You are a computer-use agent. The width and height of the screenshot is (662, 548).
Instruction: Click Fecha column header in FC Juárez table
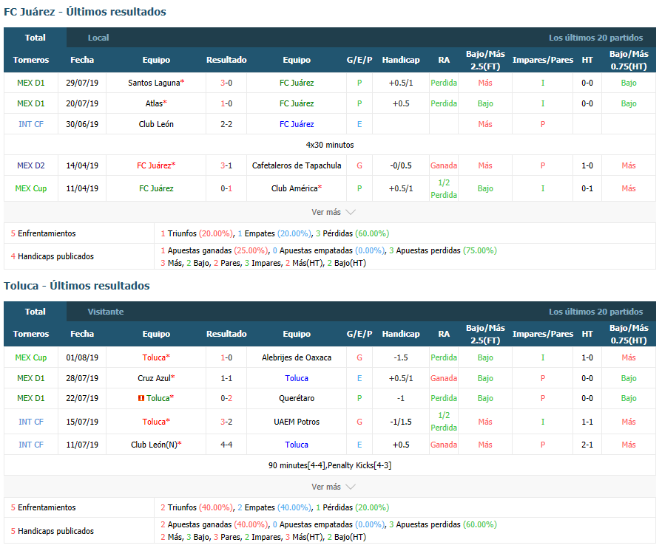coord(82,60)
